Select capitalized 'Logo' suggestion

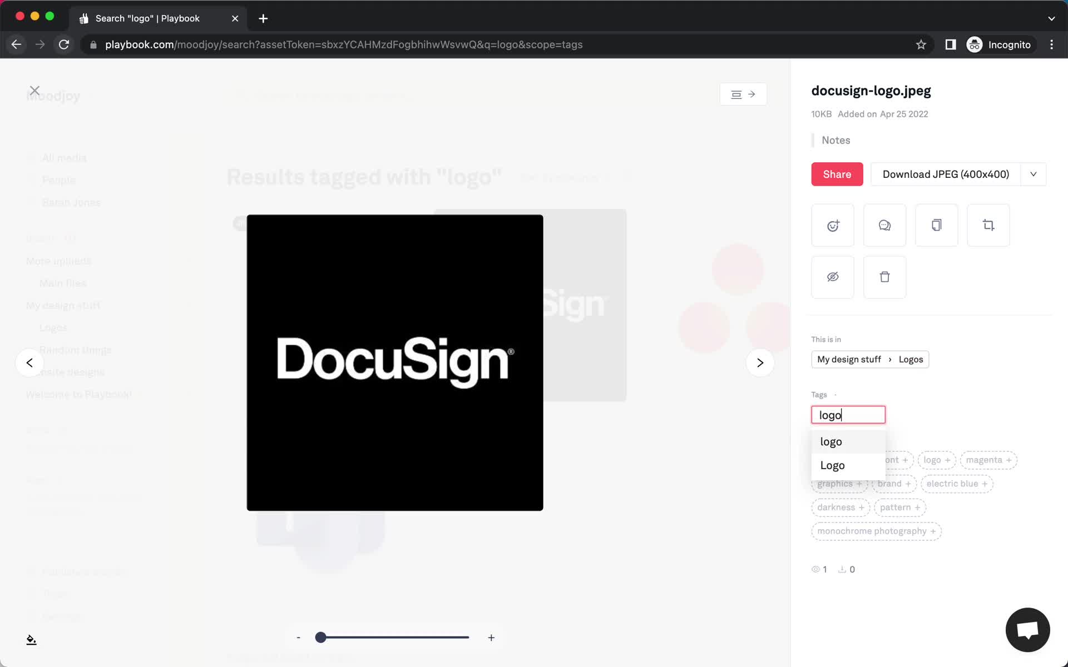click(848, 465)
